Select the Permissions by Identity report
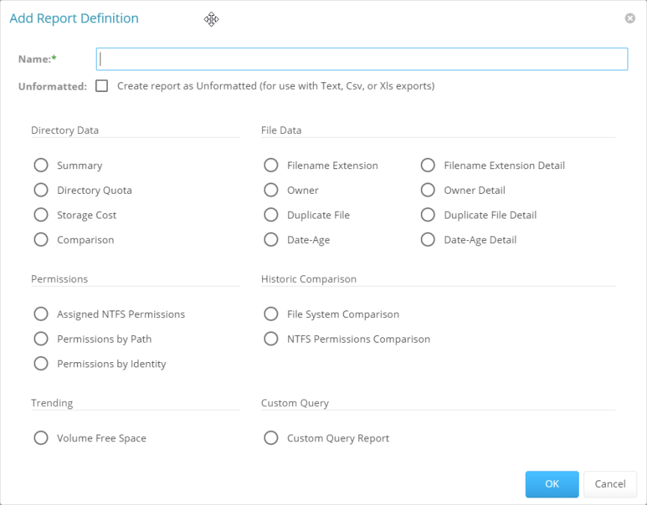Screen dimensions: 647x505 [x=41, y=364]
